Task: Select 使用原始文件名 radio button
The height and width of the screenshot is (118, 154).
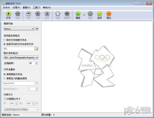Action: (4, 74)
